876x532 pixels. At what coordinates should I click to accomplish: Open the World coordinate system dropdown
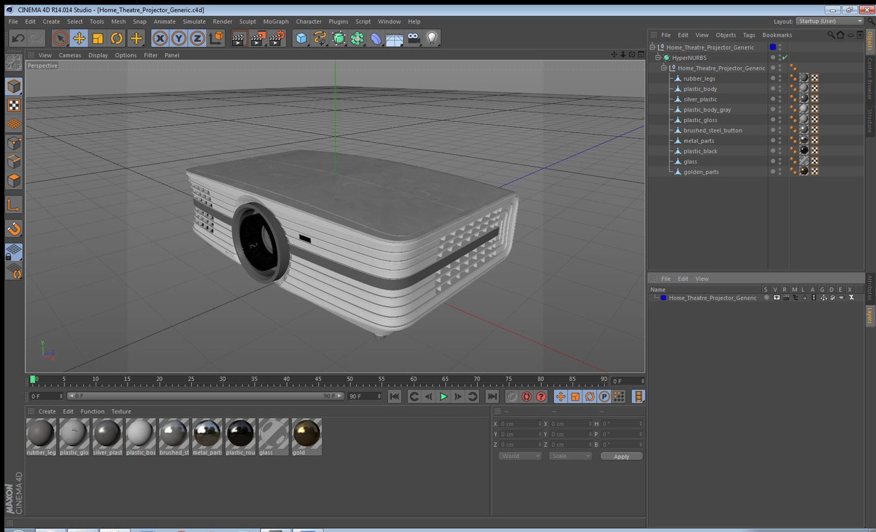point(520,456)
